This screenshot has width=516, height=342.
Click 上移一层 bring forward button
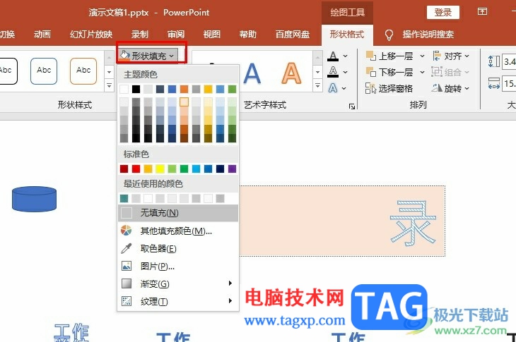pos(390,56)
